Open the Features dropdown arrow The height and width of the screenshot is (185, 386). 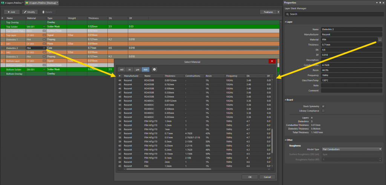[278, 12]
